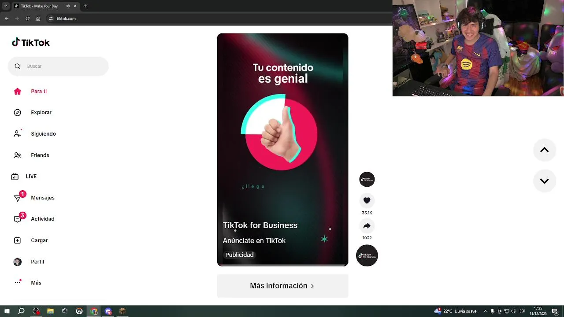Open the Para ti feed

(39, 91)
